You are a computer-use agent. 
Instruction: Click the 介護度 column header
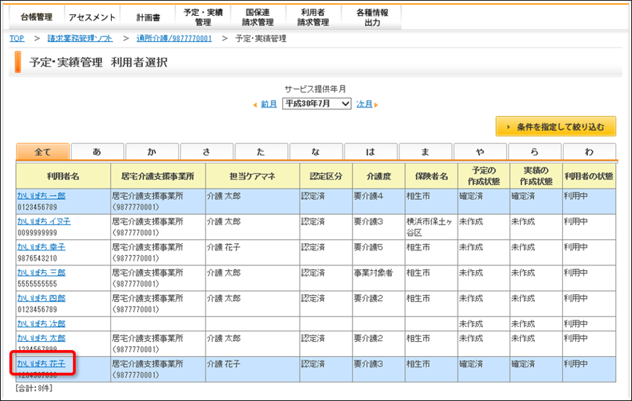point(379,176)
